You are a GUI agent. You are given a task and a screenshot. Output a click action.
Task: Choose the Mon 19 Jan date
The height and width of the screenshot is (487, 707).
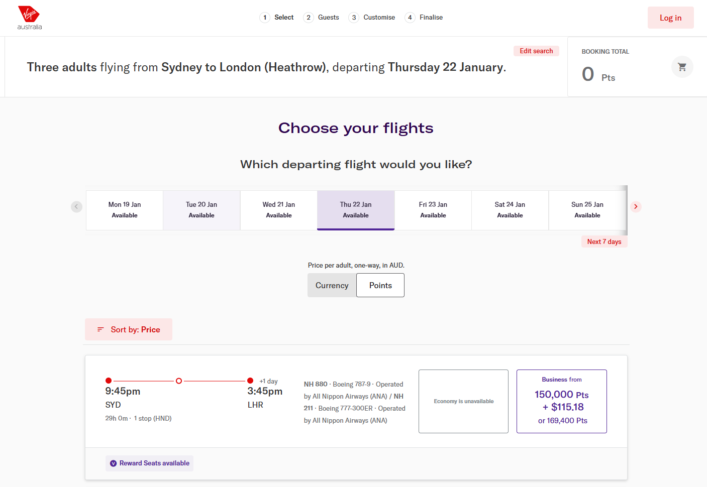pyautogui.click(x=125, y=210)
